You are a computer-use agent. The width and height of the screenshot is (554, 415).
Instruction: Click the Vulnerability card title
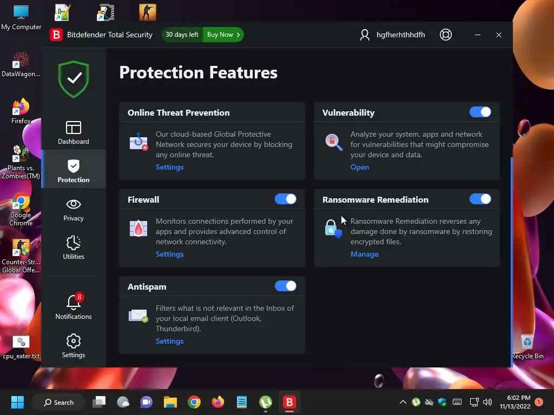click(348, 113)
